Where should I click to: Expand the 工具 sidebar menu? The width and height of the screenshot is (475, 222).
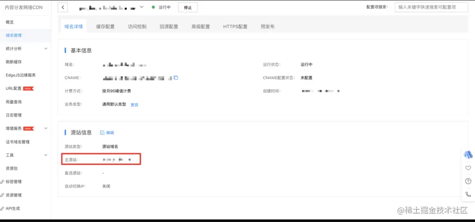(x=46, y=155)
